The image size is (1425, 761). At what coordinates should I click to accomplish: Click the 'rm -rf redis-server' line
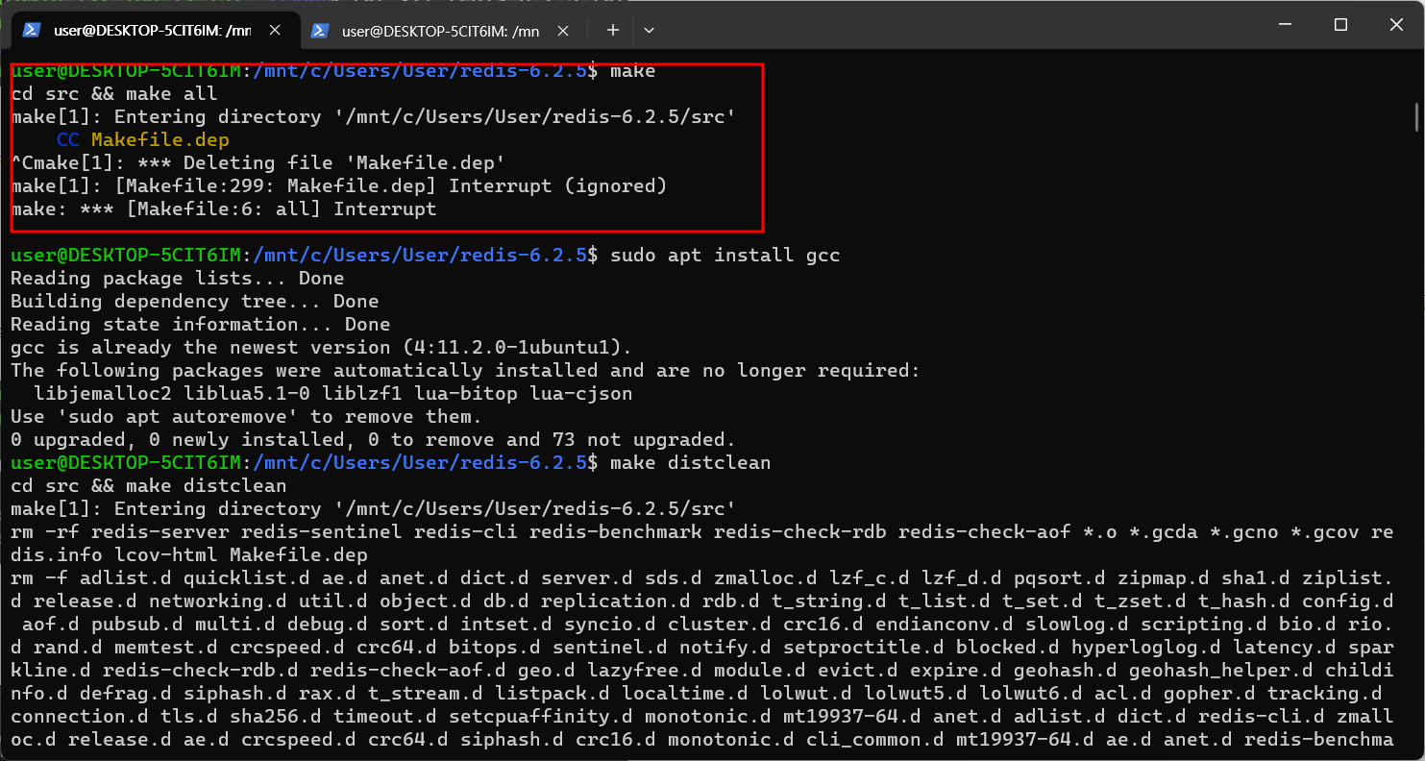tap(701, 532)
